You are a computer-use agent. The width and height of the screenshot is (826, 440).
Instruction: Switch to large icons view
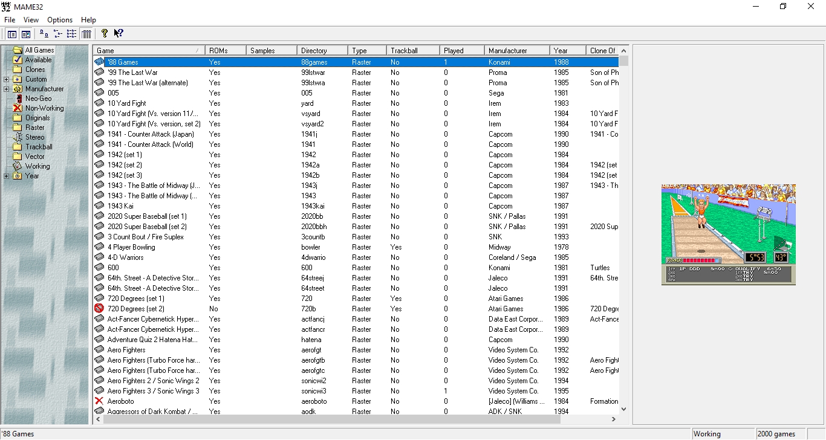pyautogui.click(x=44, y=34)
